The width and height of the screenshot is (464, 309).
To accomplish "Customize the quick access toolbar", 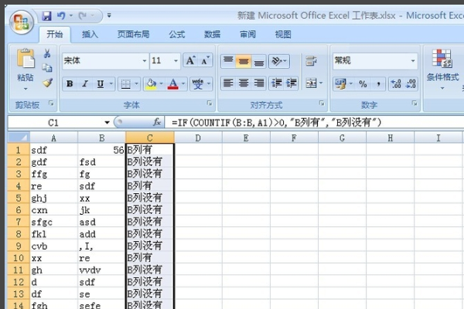I will [x=109, y=15].
